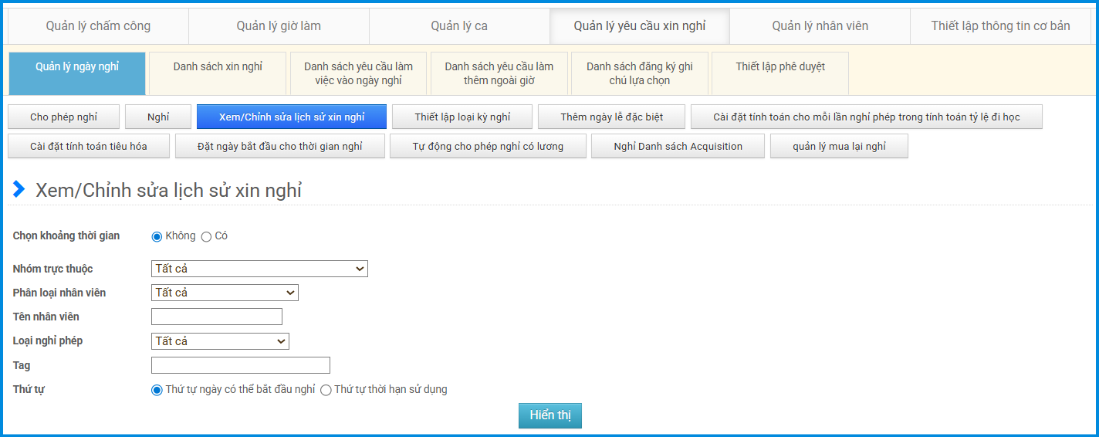This screenshot has width=1099, height=437.
Task: Open "Thiết lập phê duyệt" sub-tab
Action: tap(779, 67)
